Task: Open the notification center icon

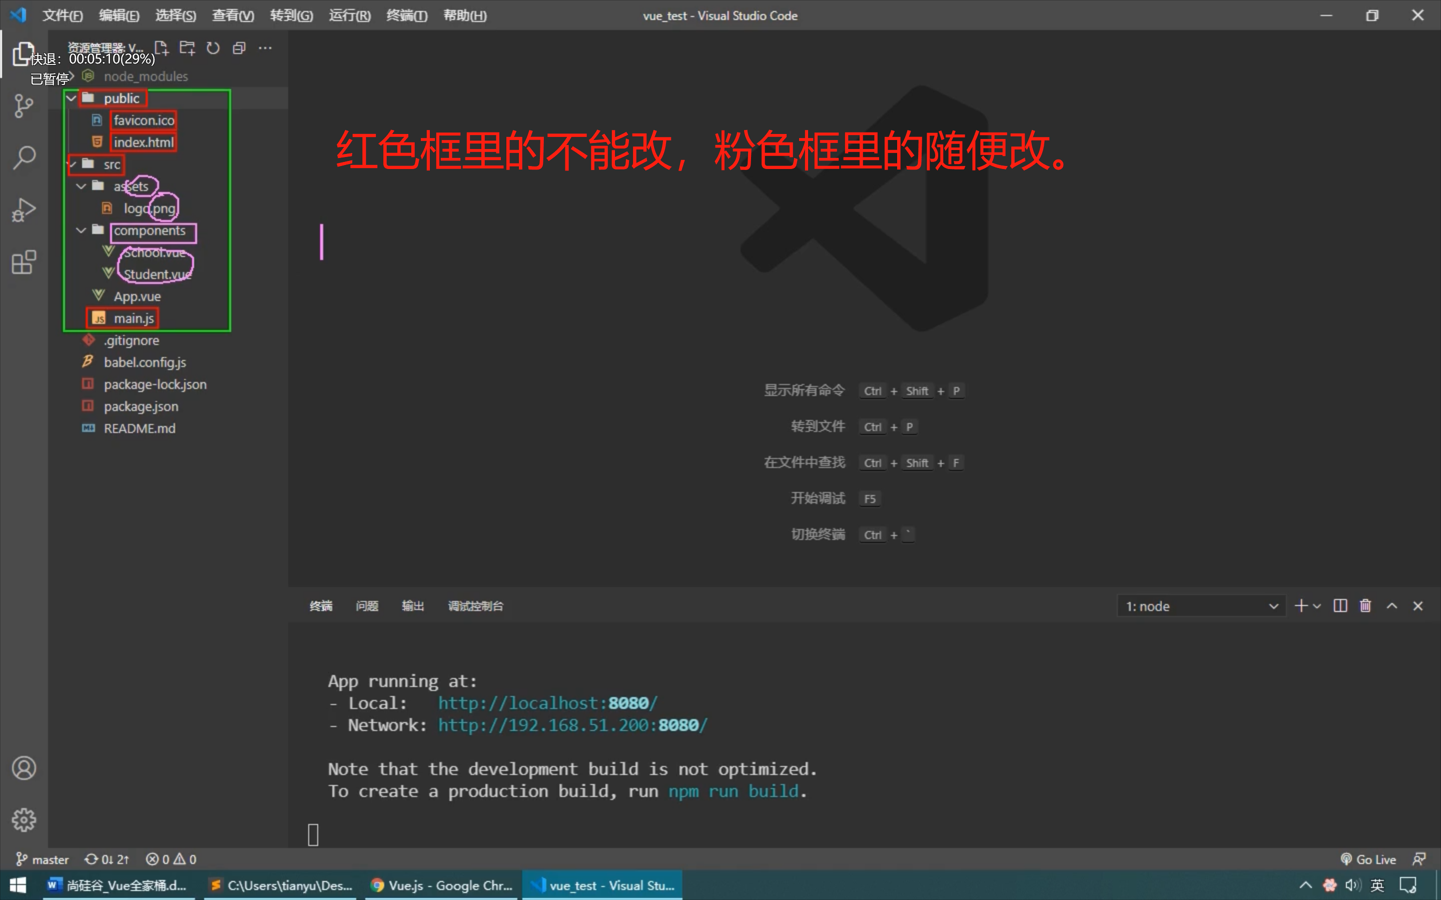Action: tap(1407, 885)
